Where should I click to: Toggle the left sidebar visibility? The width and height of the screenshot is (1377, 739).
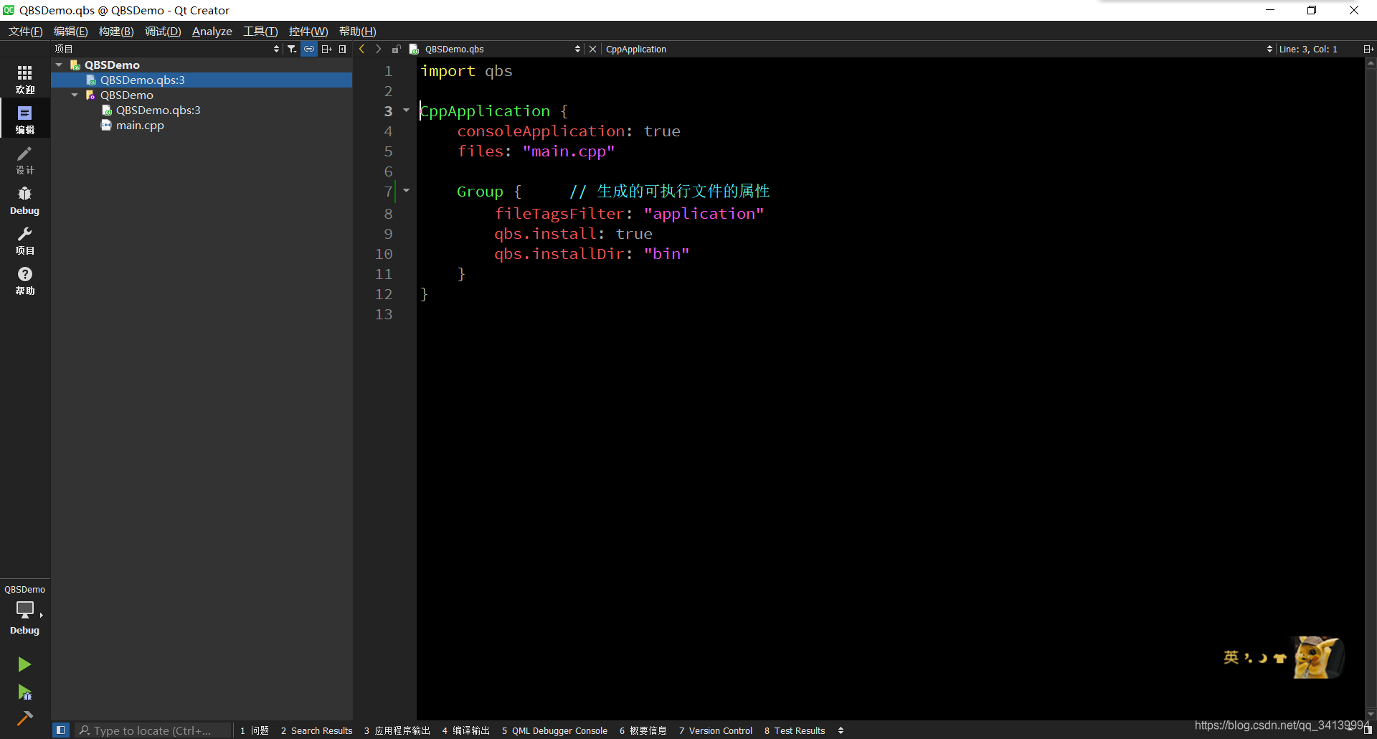[61, 730]
